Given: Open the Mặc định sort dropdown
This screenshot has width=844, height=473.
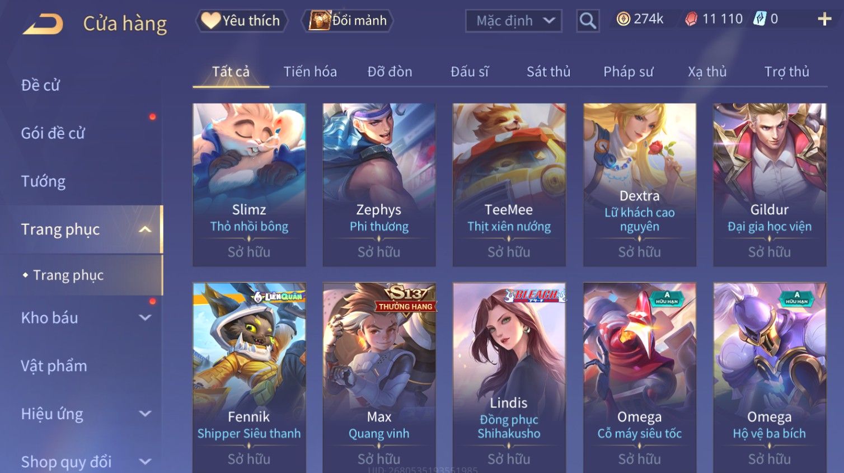Looking at the screenshot, I should point(513,21).
